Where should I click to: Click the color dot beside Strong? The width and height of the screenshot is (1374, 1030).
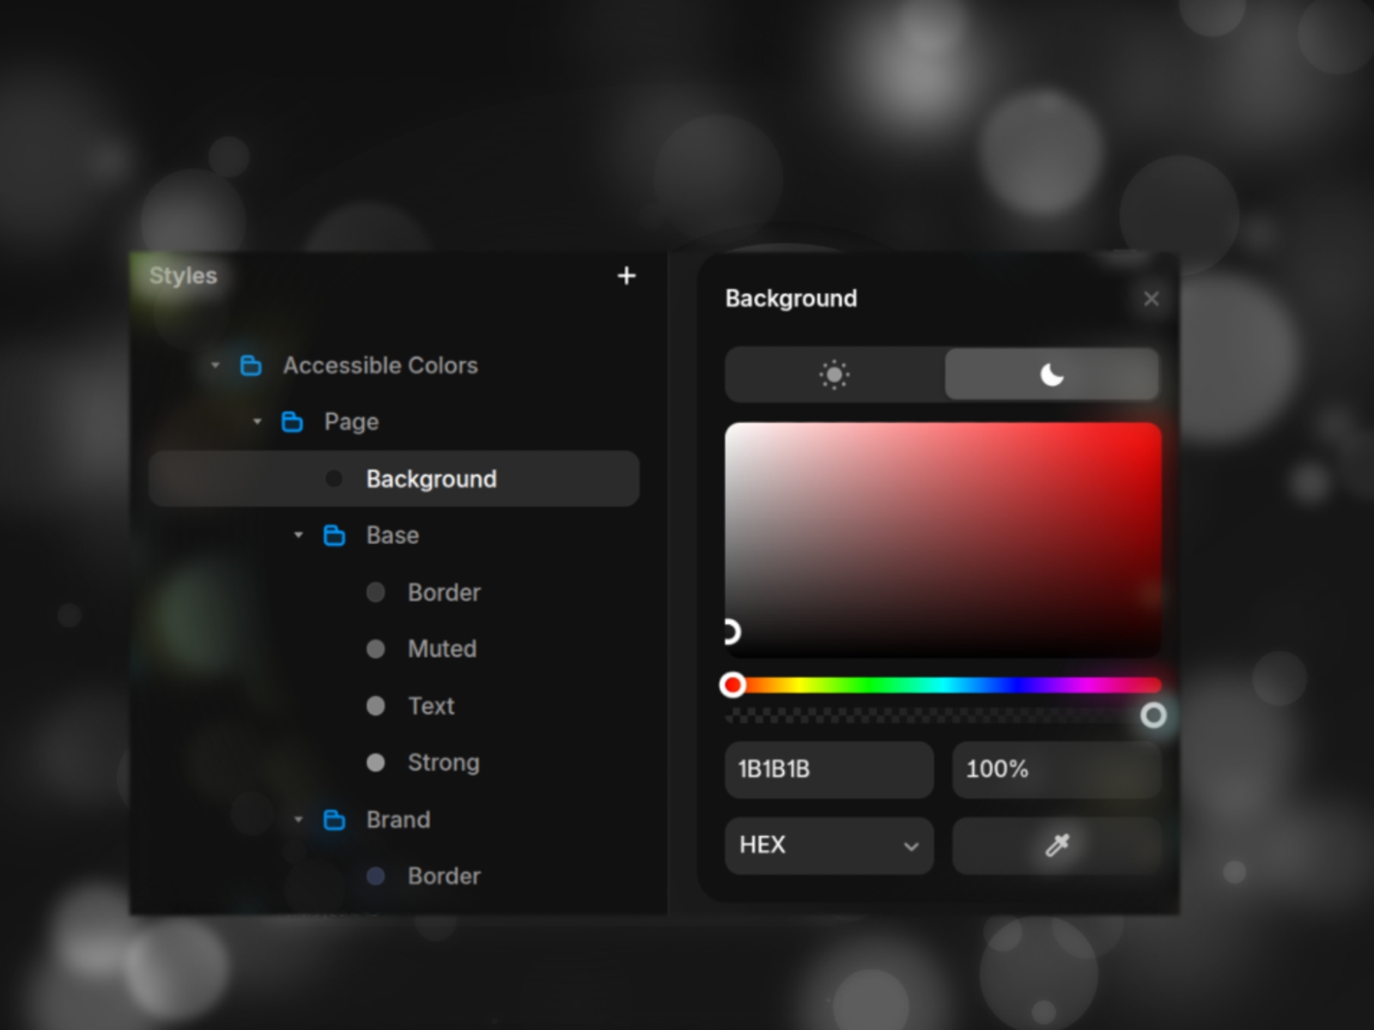(375, 762)
